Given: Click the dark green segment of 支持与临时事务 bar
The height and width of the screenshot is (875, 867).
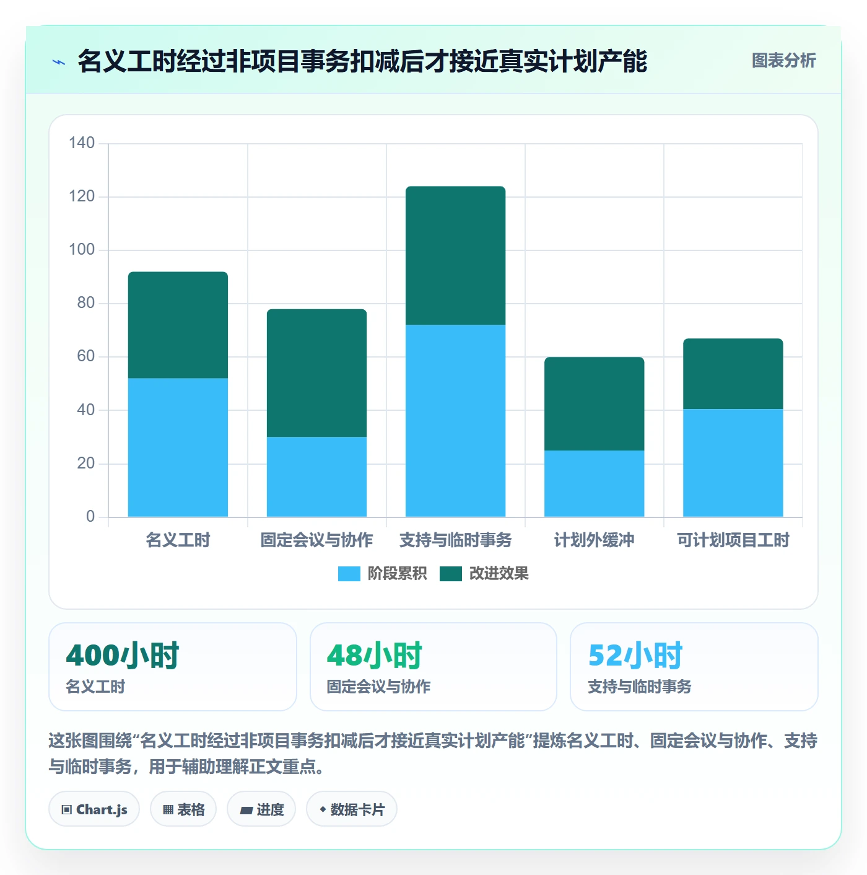Looking at the screenshot, I should click(x=455, y=255).
